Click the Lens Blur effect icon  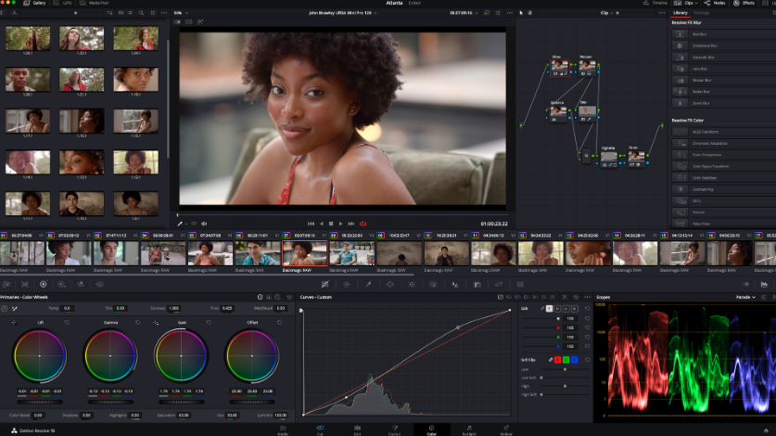pos(680,69)
